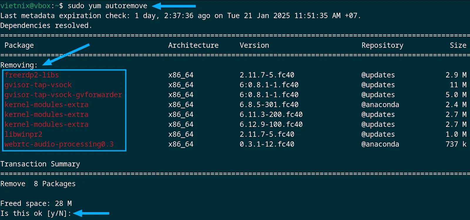The width and height of the screenshot is (470, 220).
Task: Click version '6:0.8.1-1.fc40' of gvforwarder row
Action: click(x=269, y=95)
